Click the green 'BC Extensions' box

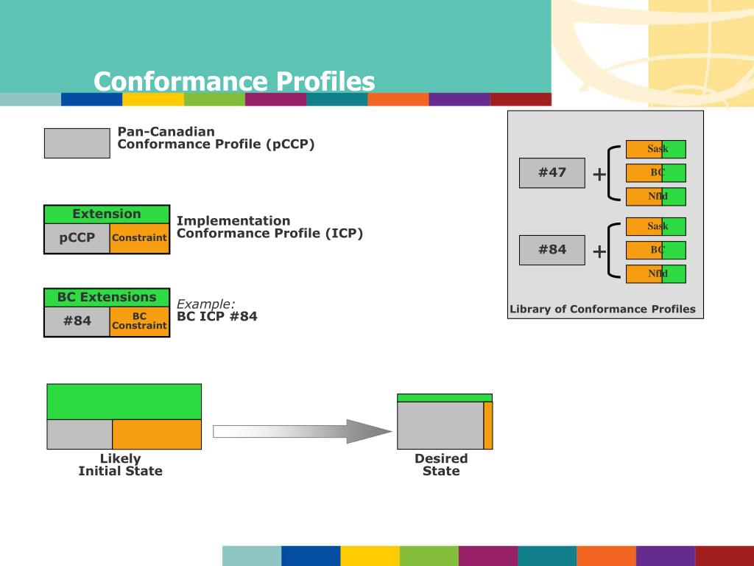tap(107, 298)
